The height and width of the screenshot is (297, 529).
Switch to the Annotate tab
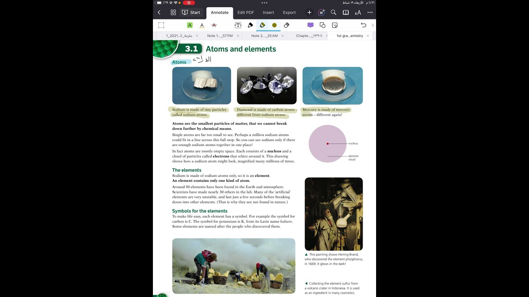219,13
